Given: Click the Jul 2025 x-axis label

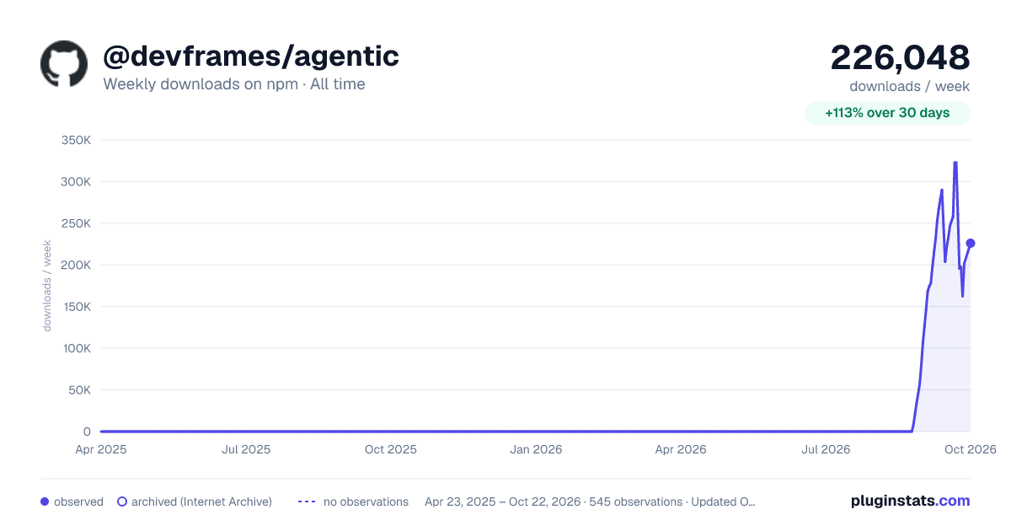Looking at the screenshot, I should (246, 449).
